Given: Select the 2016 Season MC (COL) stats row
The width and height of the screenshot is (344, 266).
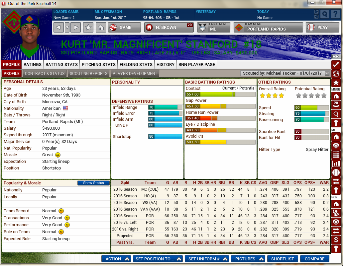Looking at the screenshot, I should [x=220, y=189].
